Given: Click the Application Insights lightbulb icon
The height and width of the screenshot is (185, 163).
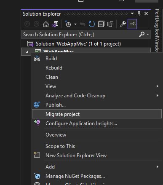Looking at the screenshot, I should click(37, 123).
